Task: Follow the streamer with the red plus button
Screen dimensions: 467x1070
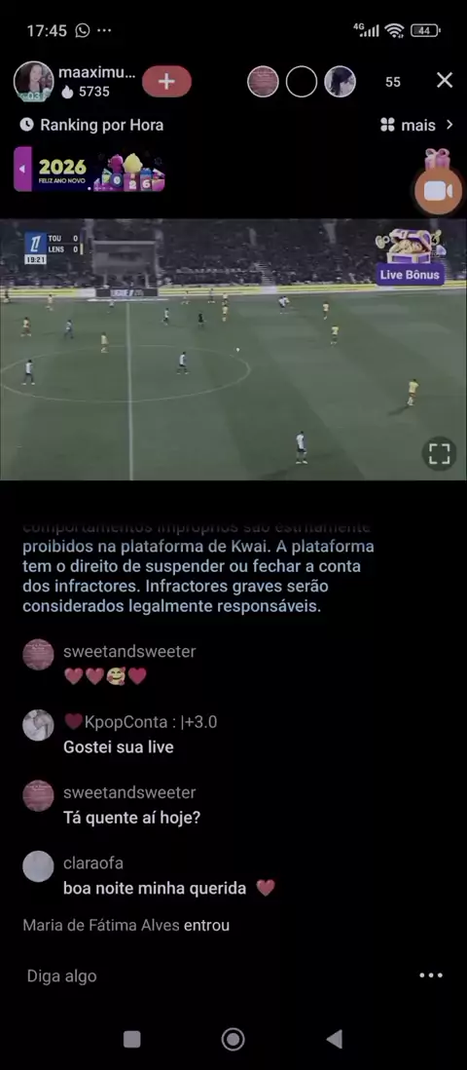Action: [x=166, y=82]
